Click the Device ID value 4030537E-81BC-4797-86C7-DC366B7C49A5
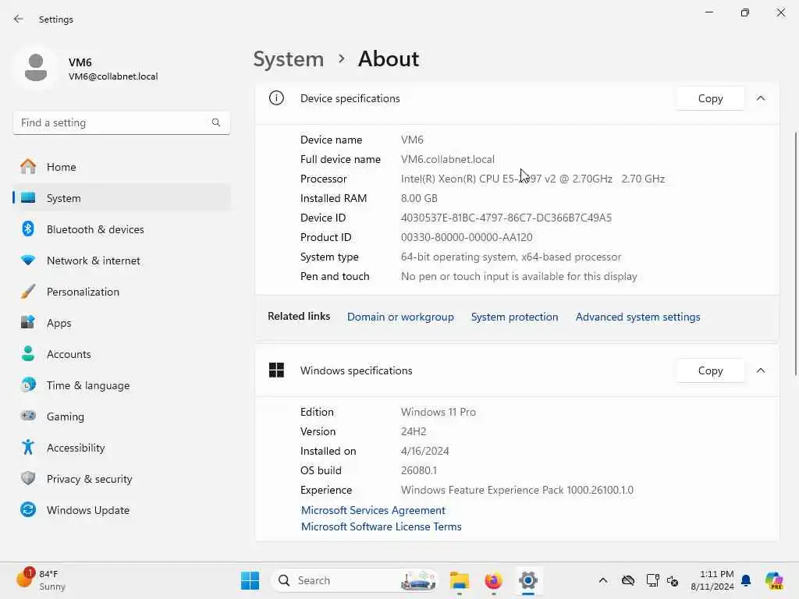The width and height of the screenshot is (799, 599). [506, 218]
